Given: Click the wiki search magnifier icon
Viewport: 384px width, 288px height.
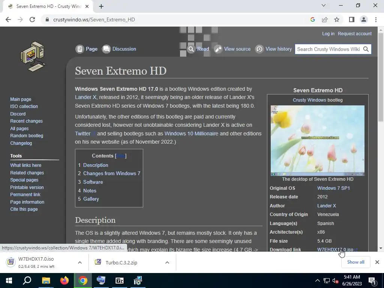Looking at the screenshot, I should pos(366,49).
